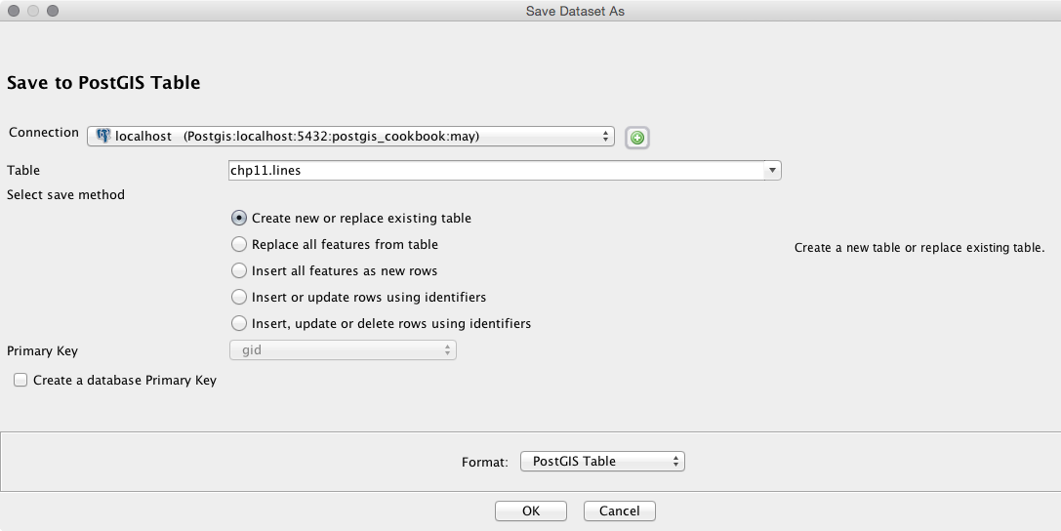This screenshot has height=531, width=1061.
Task: Click the green add connection icon
Action: (637, 138)
